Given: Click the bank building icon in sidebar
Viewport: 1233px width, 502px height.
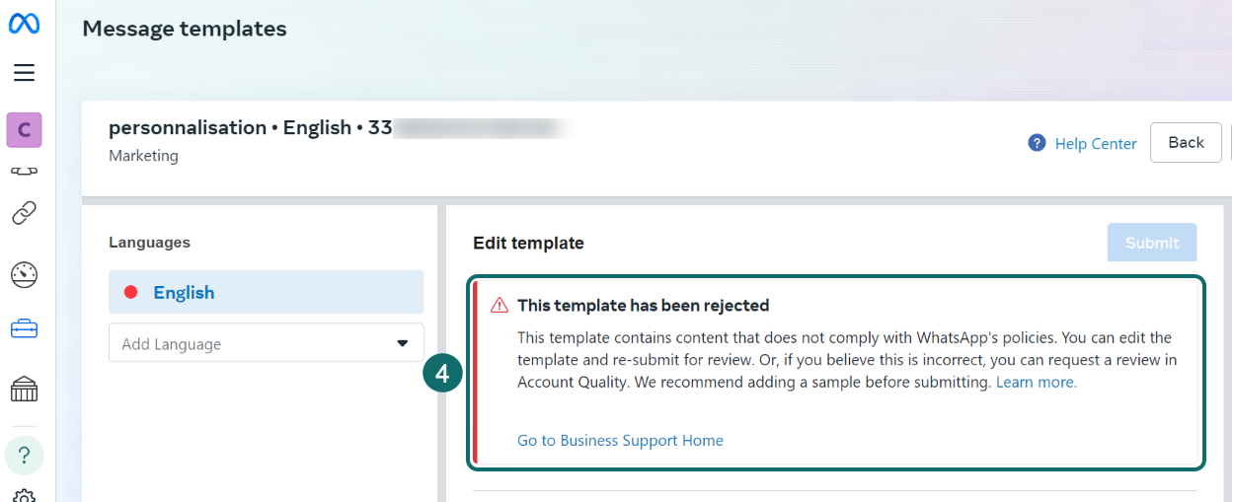Looking at the screenshot, I should 25,391.
